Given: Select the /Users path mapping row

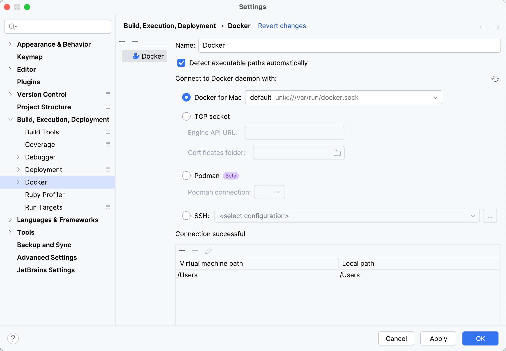Looking at the screenshot, I should tap(250, 275).
